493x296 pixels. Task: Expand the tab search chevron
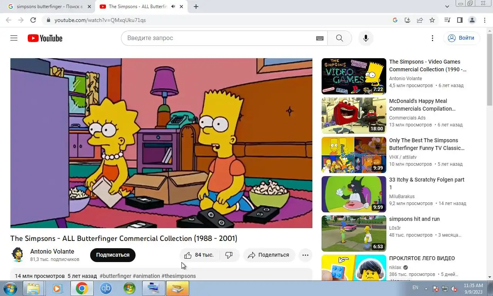tap(447, 7)
